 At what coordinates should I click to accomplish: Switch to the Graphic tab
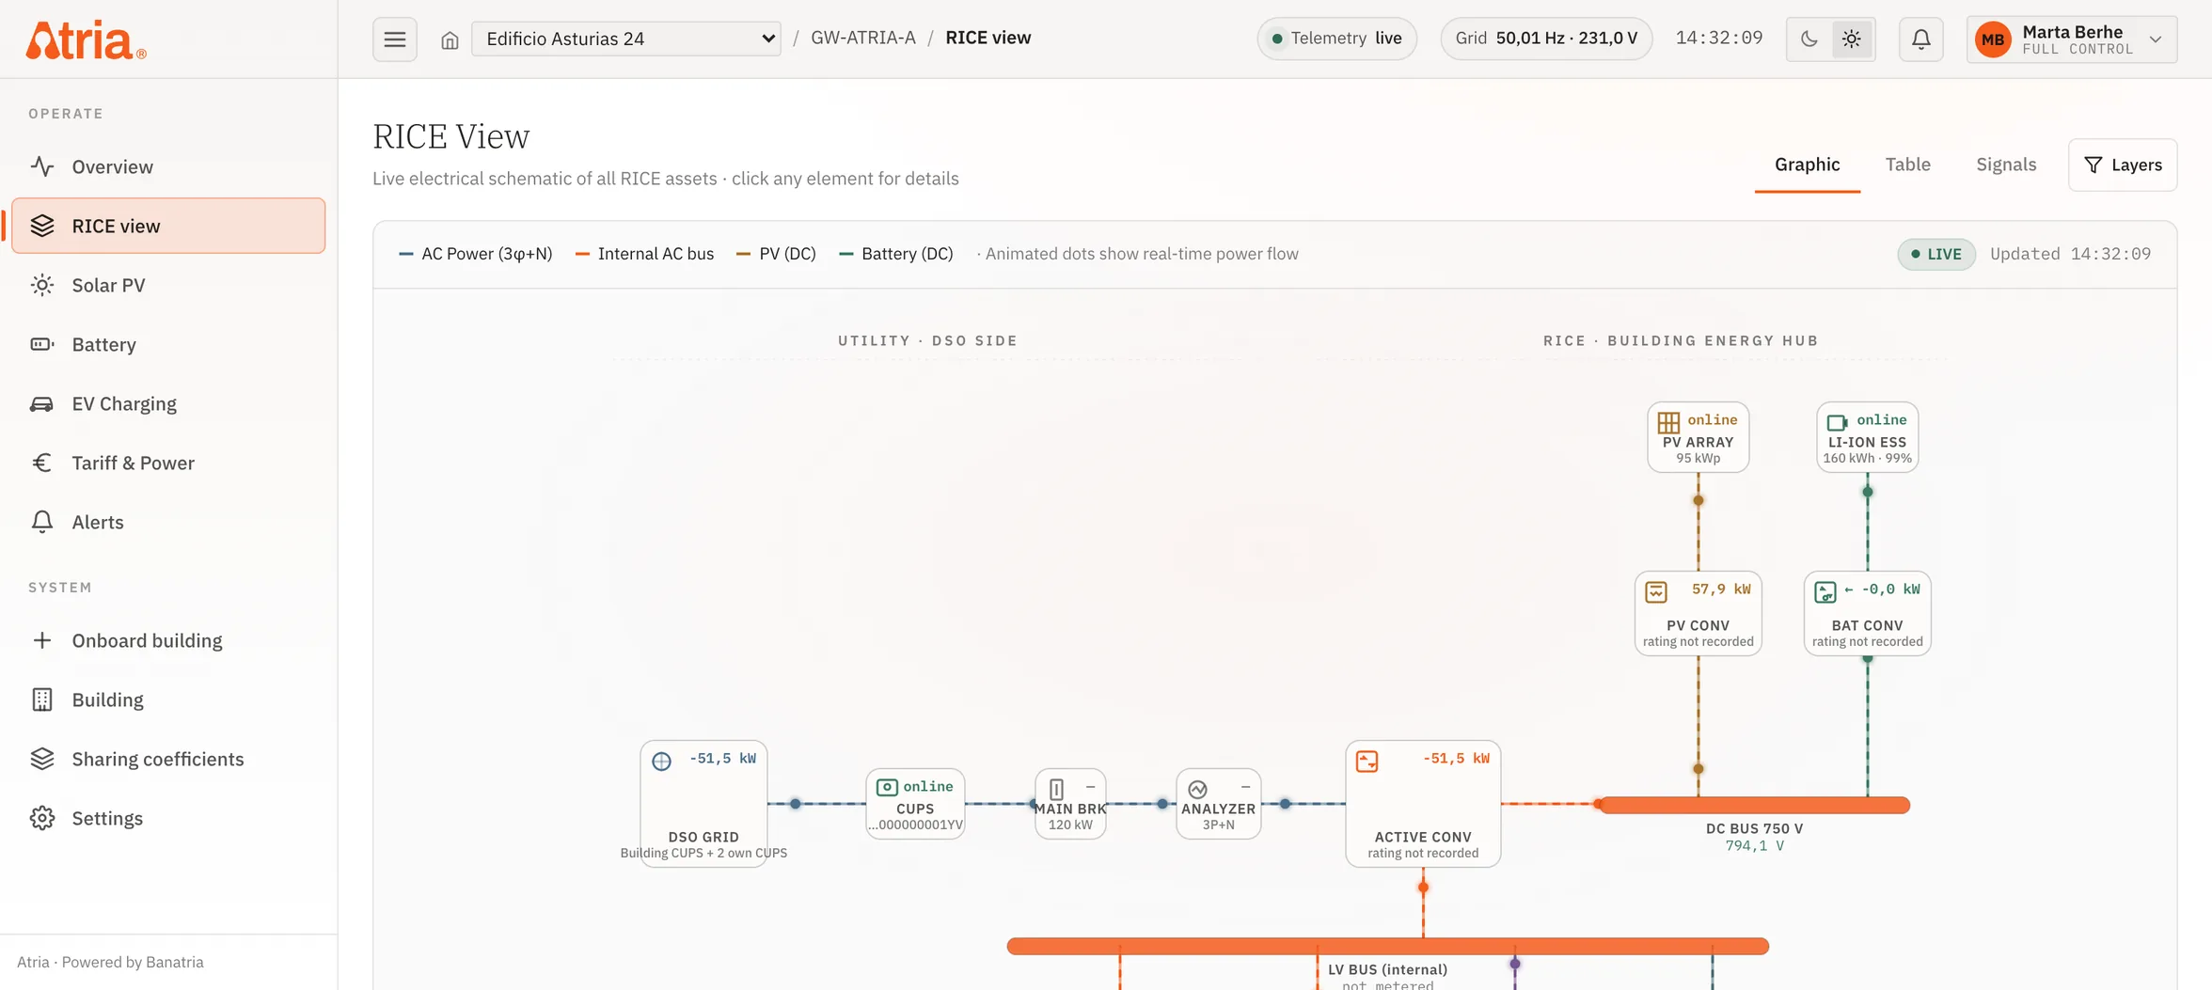pos(1807,165)
